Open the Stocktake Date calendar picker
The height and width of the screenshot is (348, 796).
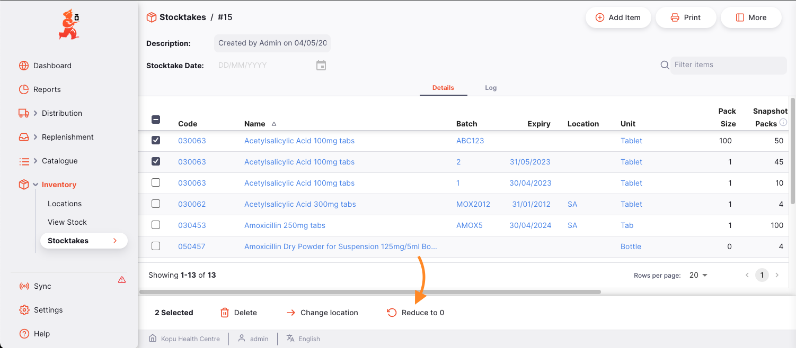pos(321,66)
